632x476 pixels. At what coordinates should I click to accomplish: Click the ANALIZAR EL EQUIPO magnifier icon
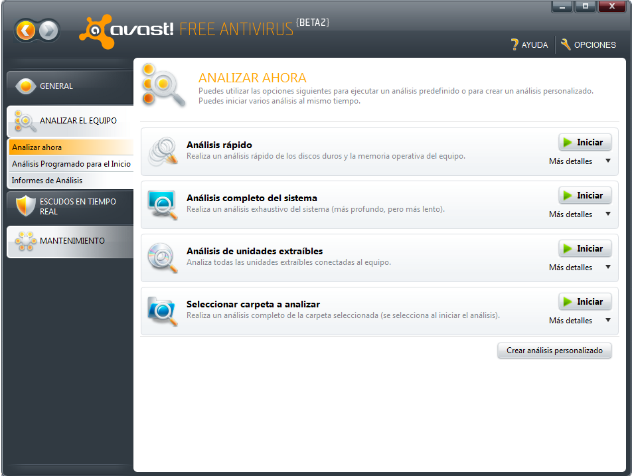tap(25, 121)
